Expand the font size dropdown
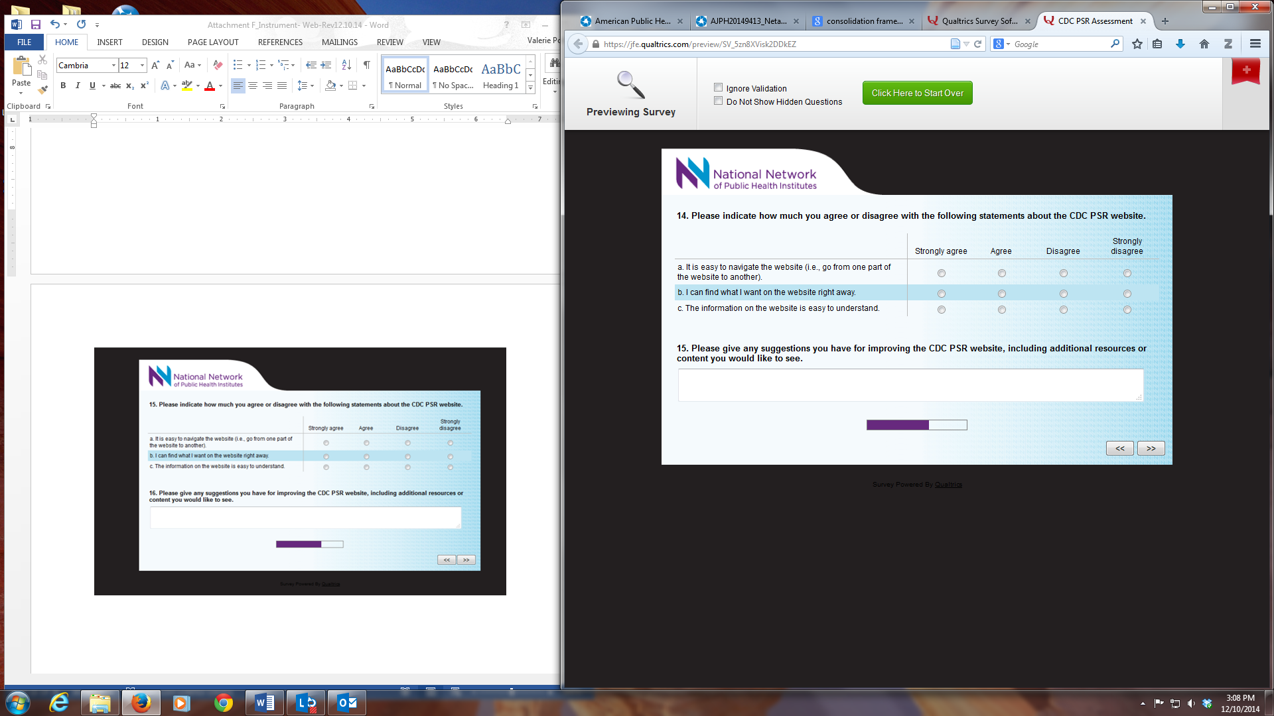This screenshot has height=716, width=1274. pyautogui.click(x=142, y=66)
